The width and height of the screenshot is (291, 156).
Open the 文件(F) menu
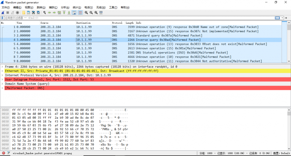(x=6, y=7)
